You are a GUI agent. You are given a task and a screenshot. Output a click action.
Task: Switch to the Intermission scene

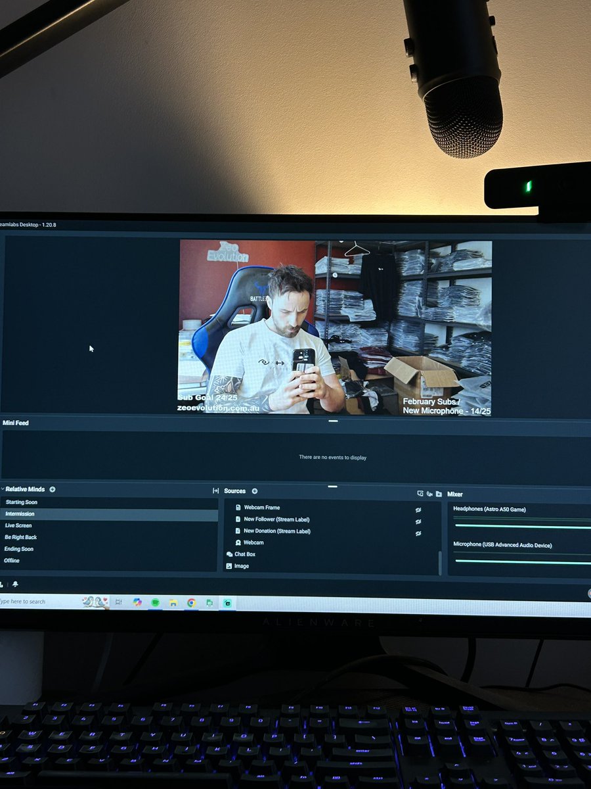click(20, 514)
